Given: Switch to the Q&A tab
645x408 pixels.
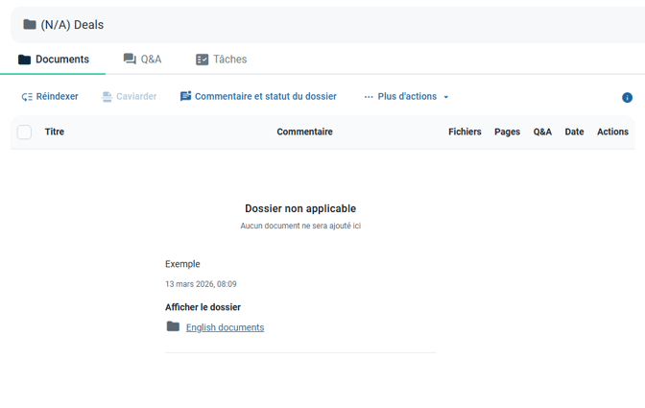Looking at the screenshot, I should point(142,60).
